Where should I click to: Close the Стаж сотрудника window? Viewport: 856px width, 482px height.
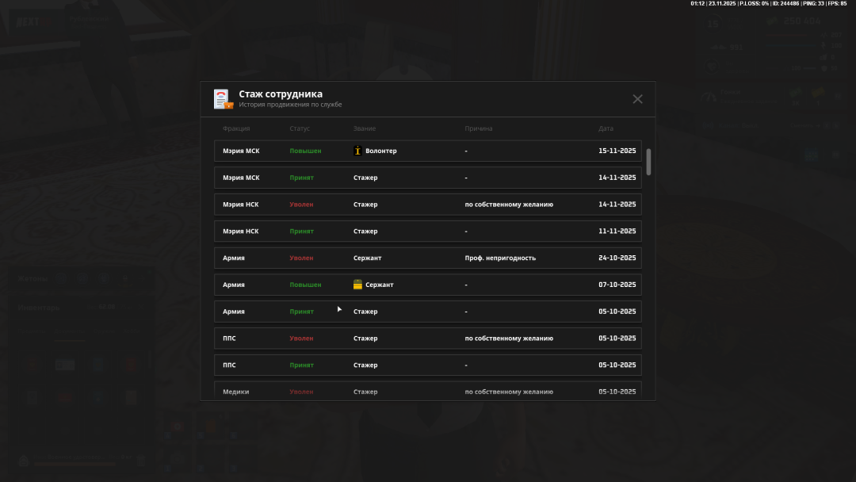pyautogui.click(x=637, y=99)
